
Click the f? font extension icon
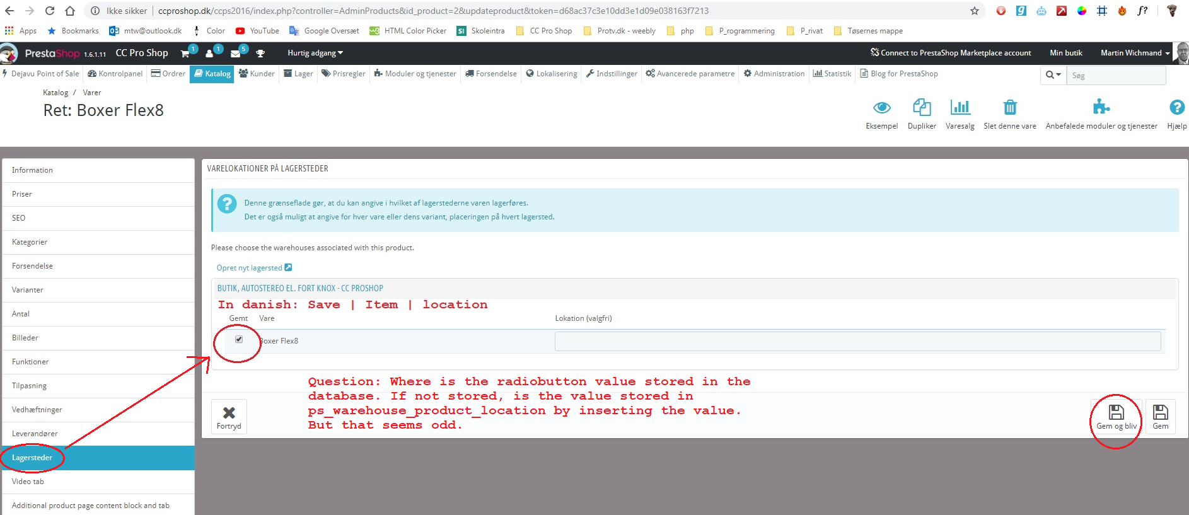tap(1142, 11)
